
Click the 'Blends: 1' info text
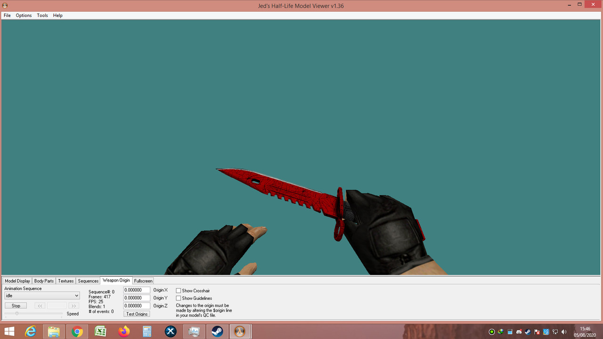click(x=97, y=307)
